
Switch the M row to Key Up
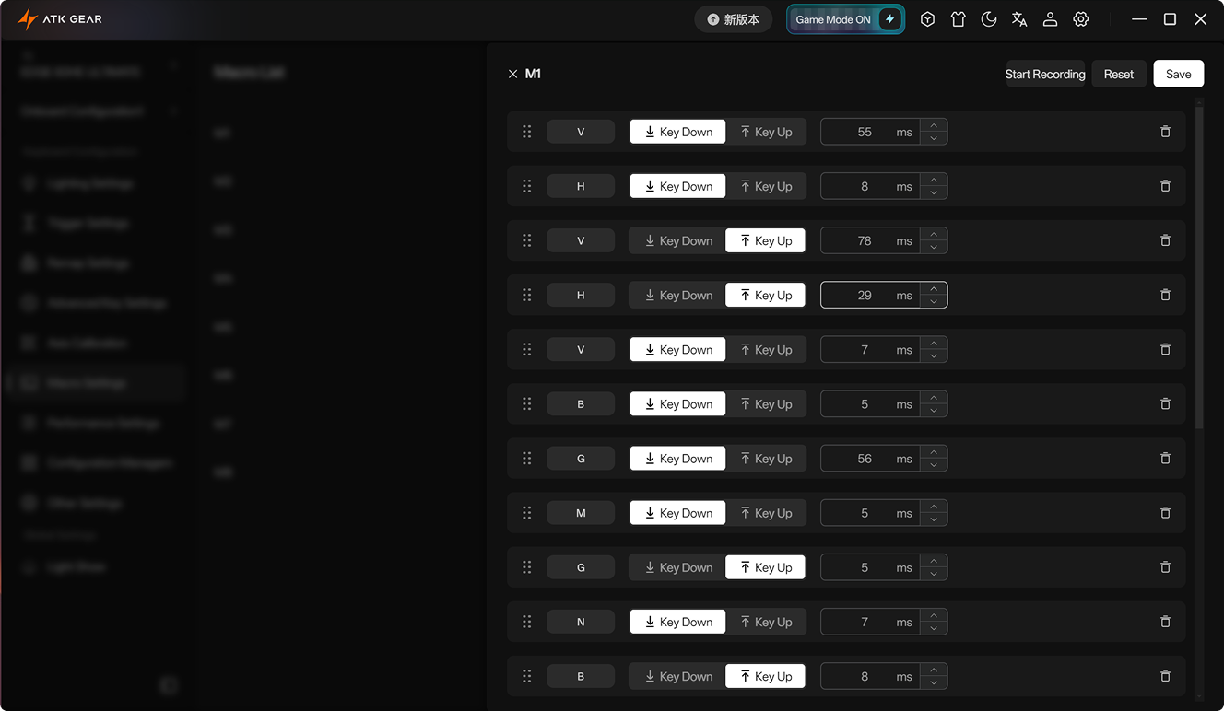765,513
